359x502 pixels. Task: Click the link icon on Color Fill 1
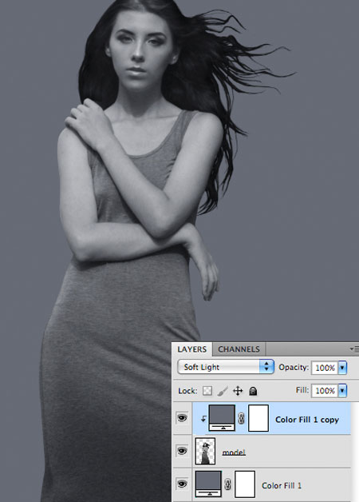[227, 484]
